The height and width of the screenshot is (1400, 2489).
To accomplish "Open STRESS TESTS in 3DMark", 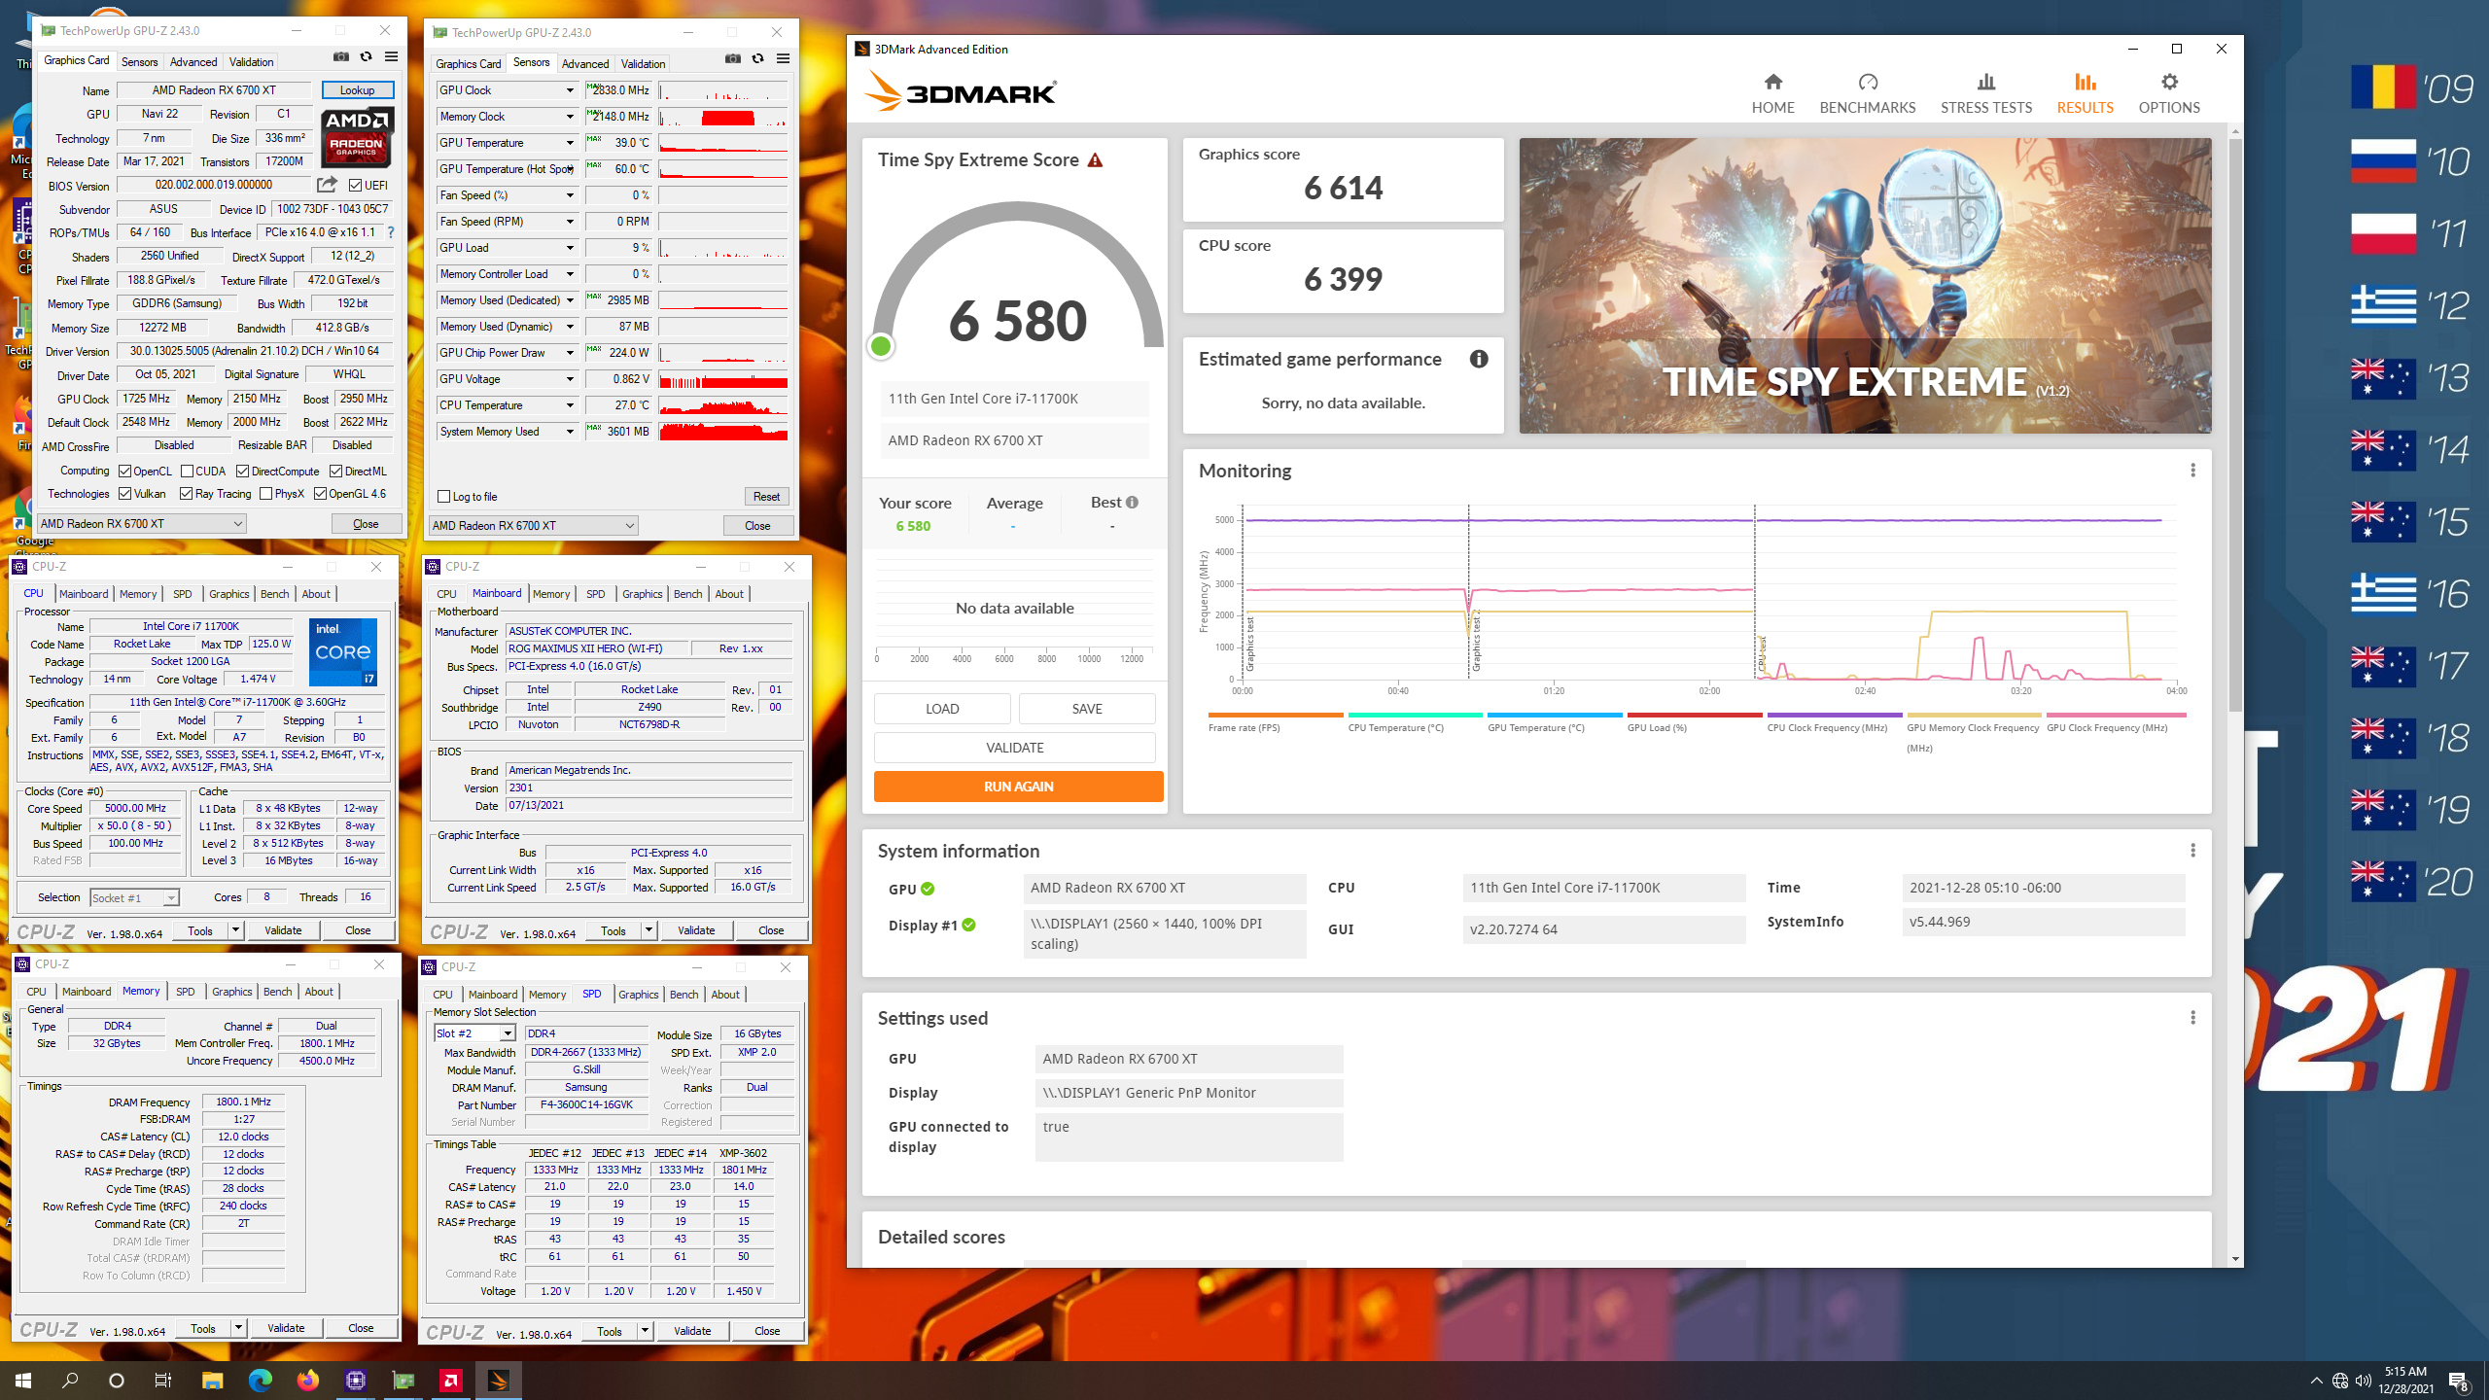I will click(1986, 93).
